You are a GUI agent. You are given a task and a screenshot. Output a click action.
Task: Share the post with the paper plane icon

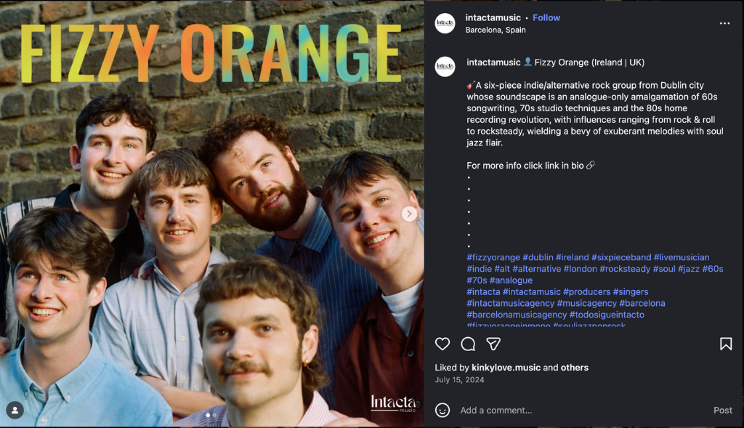[x=493, y=344]
